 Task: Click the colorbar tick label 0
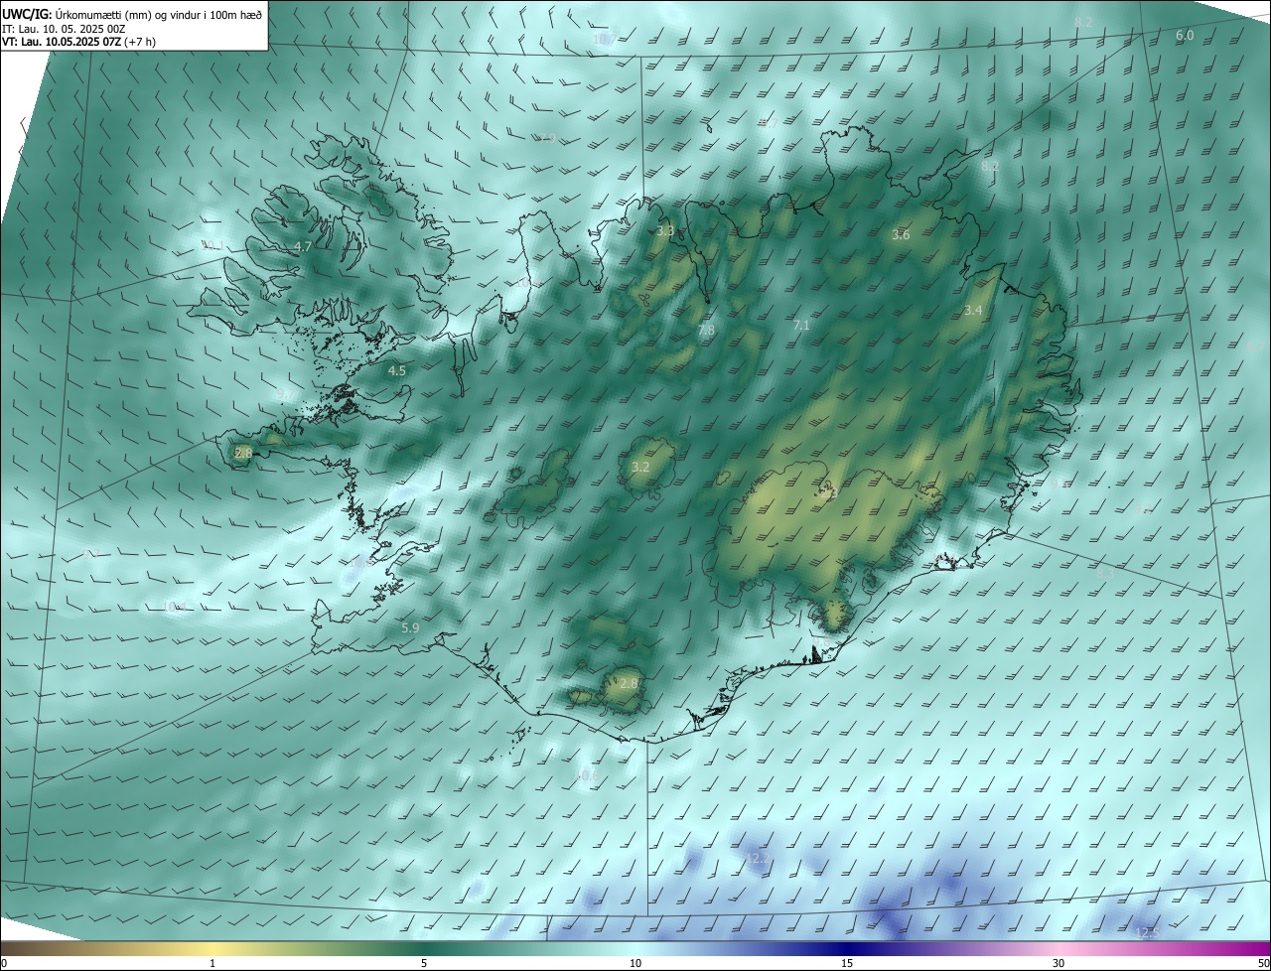tap(4, 963)
